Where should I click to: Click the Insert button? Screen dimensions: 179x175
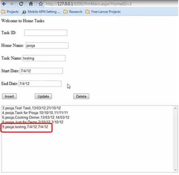pyautogui.click(x=9, y=96)
